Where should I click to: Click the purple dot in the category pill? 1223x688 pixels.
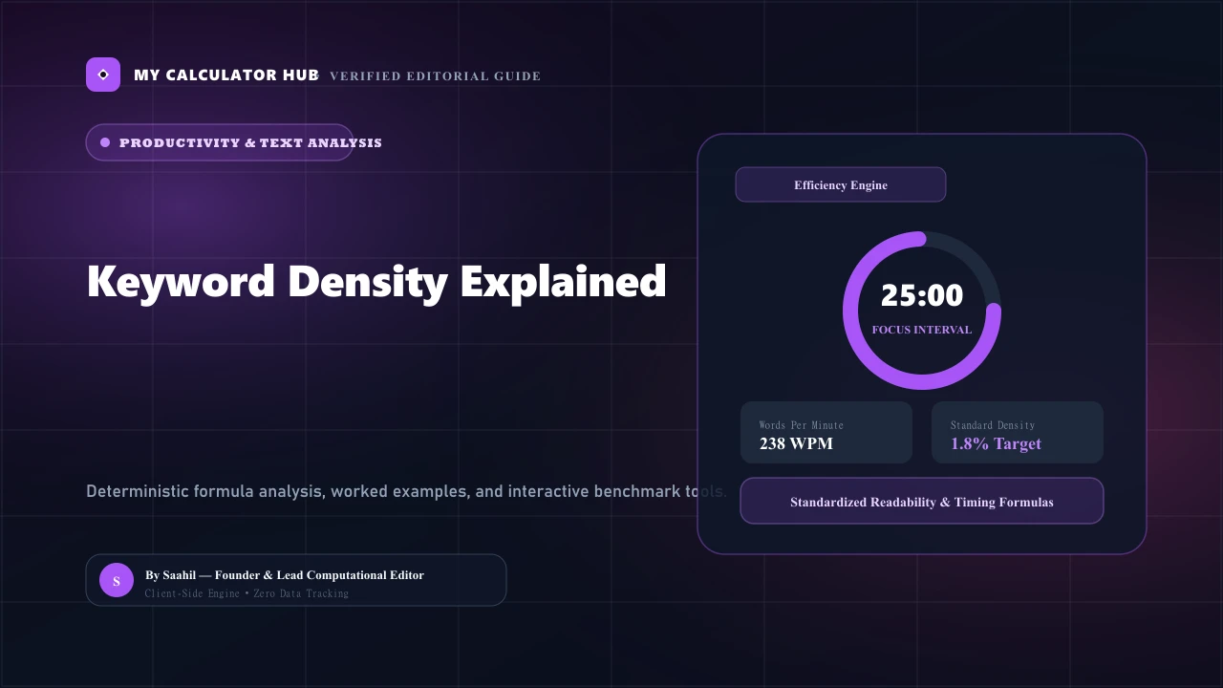pos(105,142)
